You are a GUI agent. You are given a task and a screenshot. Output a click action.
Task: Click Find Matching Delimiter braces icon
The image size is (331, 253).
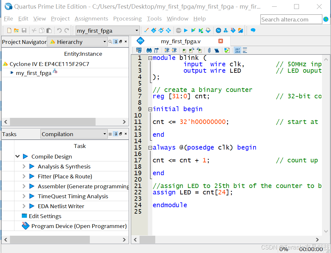coord(156,50)
